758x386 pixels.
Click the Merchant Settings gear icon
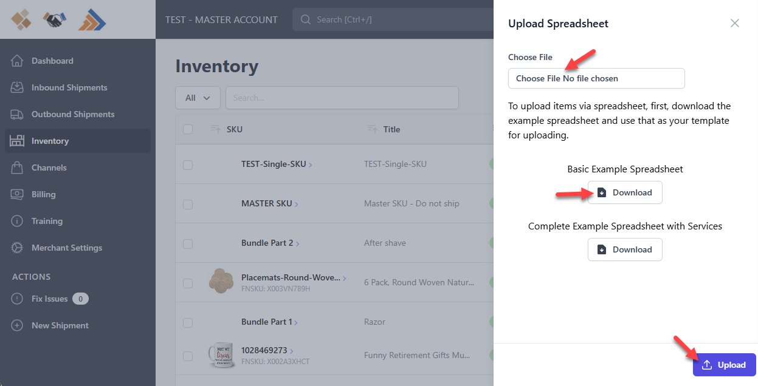(17, 248)
